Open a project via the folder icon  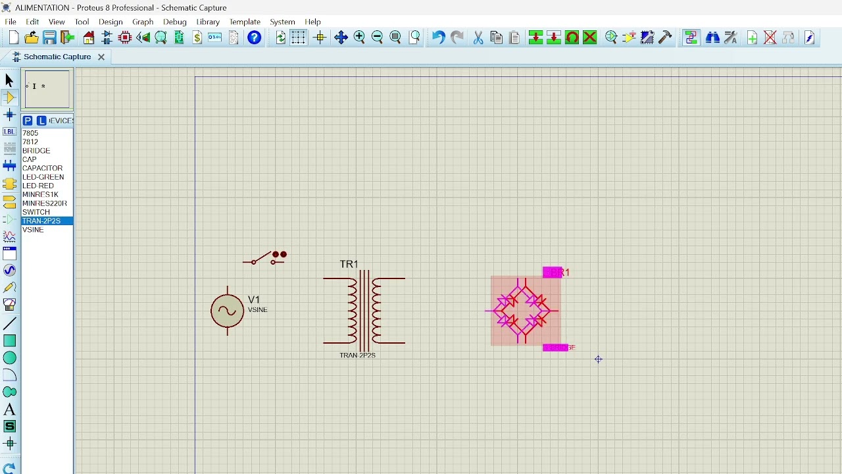point(31,38)
